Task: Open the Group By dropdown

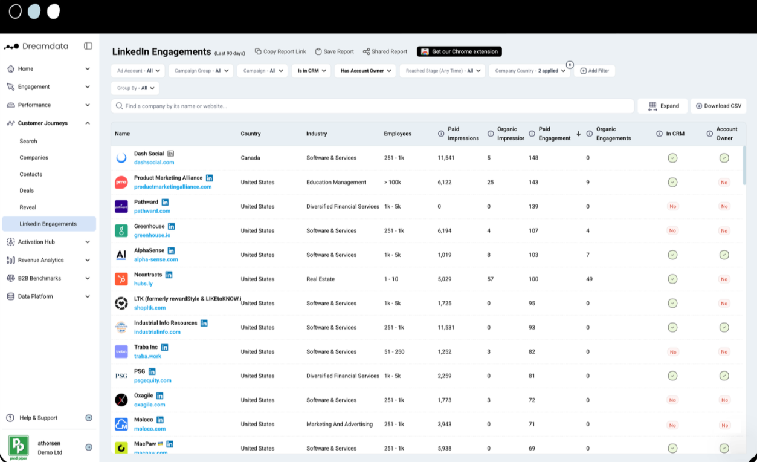Action: tap(135, 88)
